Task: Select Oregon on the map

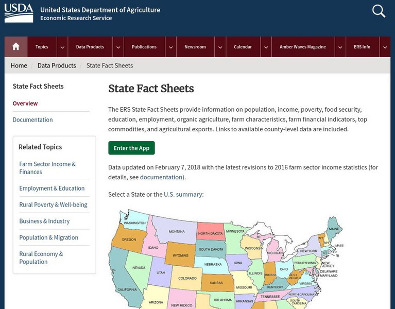Action: click(x=129, y=239)
